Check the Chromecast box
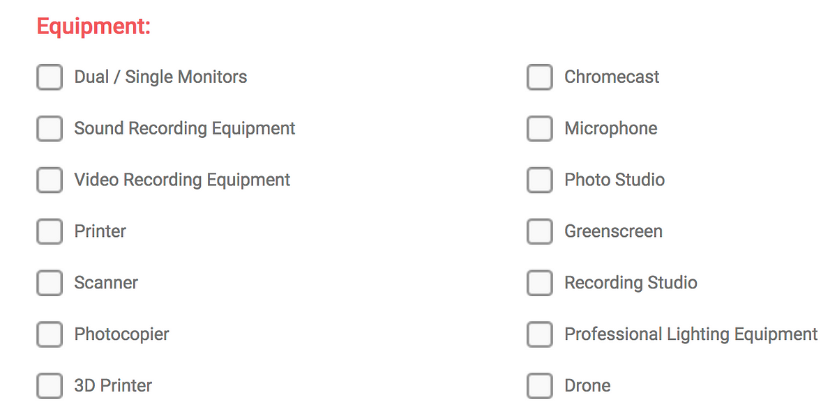837x411 pixels. pyautogui.click(x=540, y=77)
